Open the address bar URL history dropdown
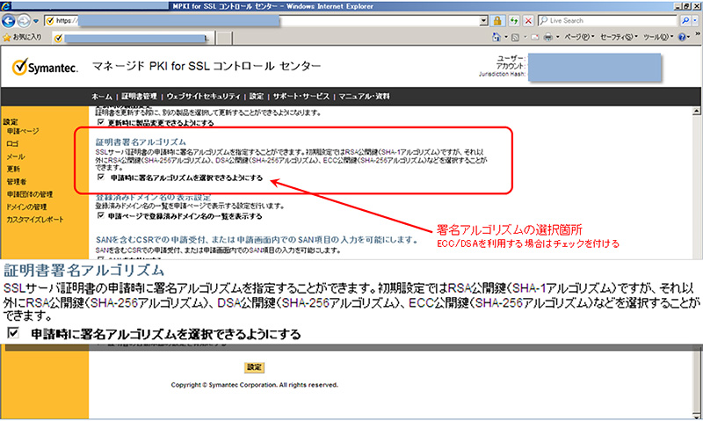Viewport: 703px width, 421px height. [484, 20]
